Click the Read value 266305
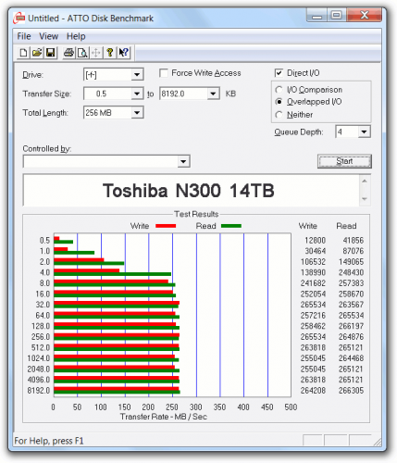Viewport: 397px width, 463px height. point(352,391)
